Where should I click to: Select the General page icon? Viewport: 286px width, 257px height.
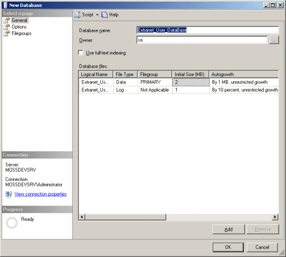point(6,20)
